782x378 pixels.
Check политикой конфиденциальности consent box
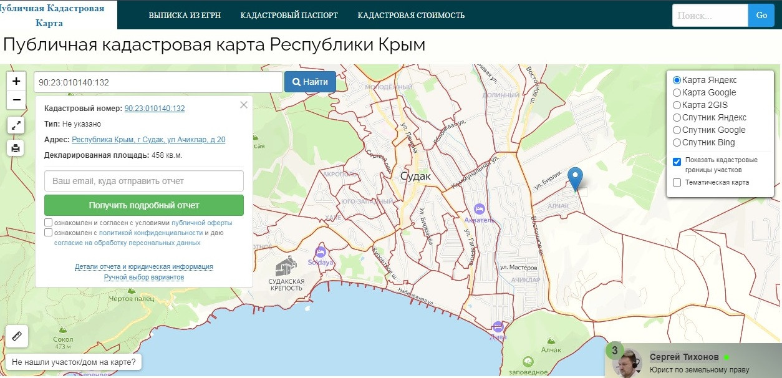(49, 233)
